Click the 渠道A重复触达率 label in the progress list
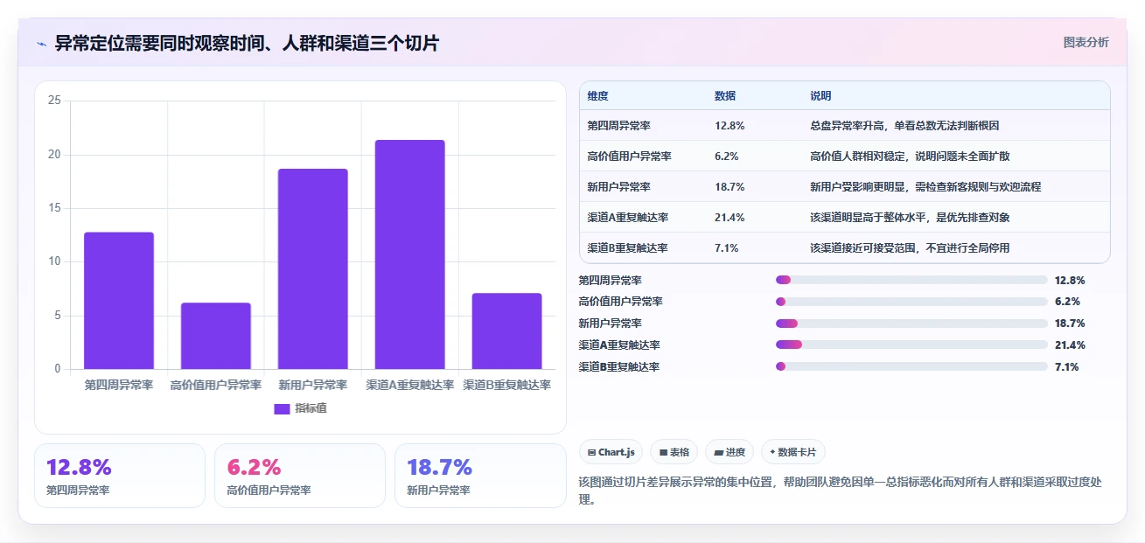 tap(619, 345)
